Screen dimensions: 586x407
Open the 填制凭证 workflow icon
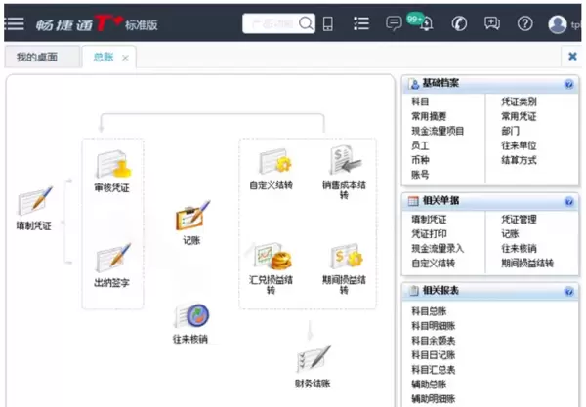(34, 202)
